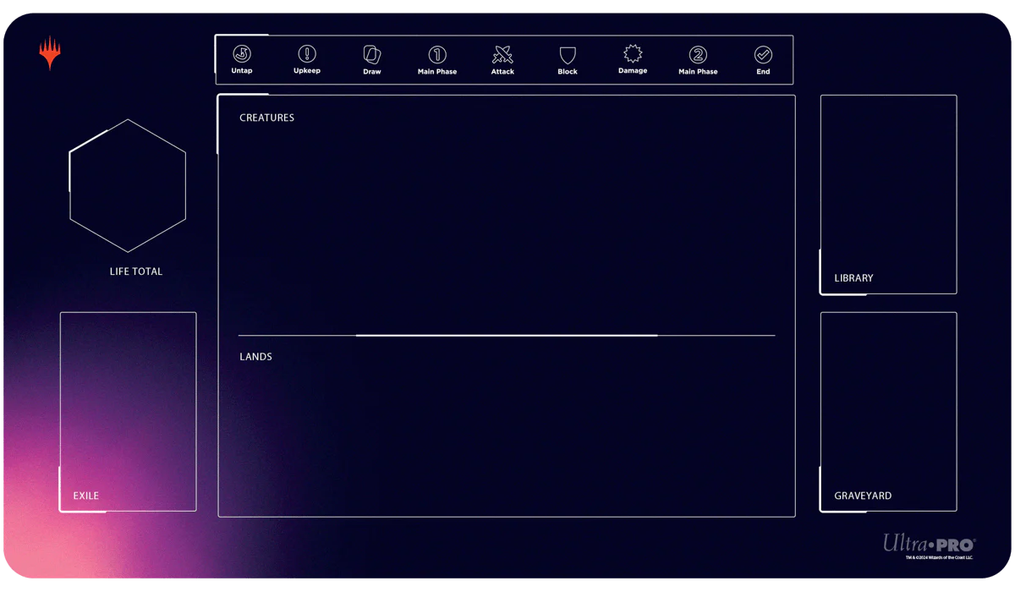The height and width of the screenshot is (592, 1015).
Task: Click the Creatures label
Action: (x=266, y=118)
